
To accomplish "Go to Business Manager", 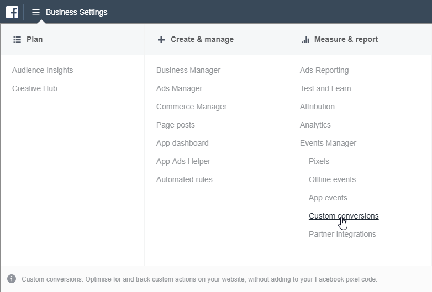I will (188, 70).
